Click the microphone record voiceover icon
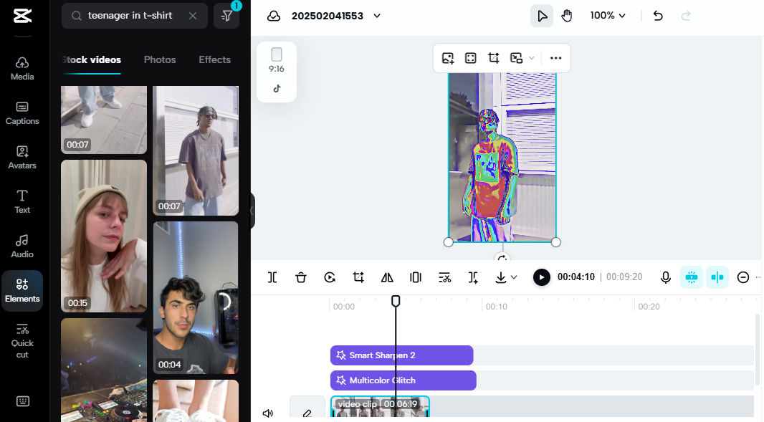Screen dimensions: 764x422 tap(666, 277)
